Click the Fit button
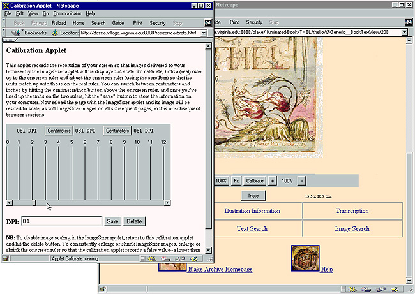Viewport: 415px width, 294px height. tap(236, 181)
